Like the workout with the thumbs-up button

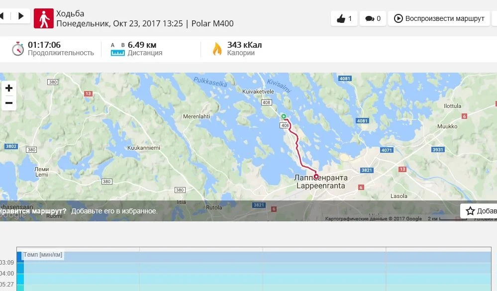(344, 18)
